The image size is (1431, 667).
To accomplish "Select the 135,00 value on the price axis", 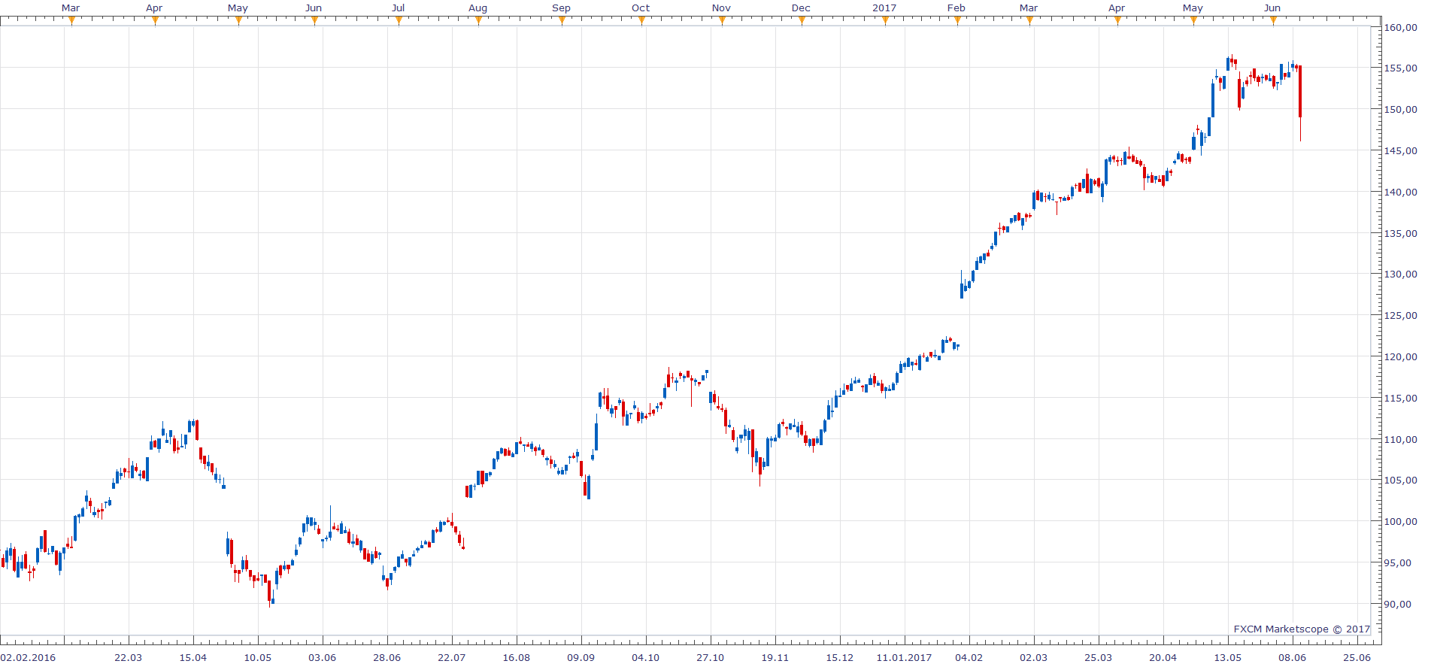I will [1401, 234].
